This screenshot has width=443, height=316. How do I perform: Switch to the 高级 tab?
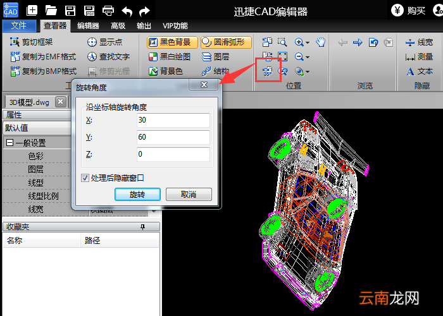click(x=118, y=26)
